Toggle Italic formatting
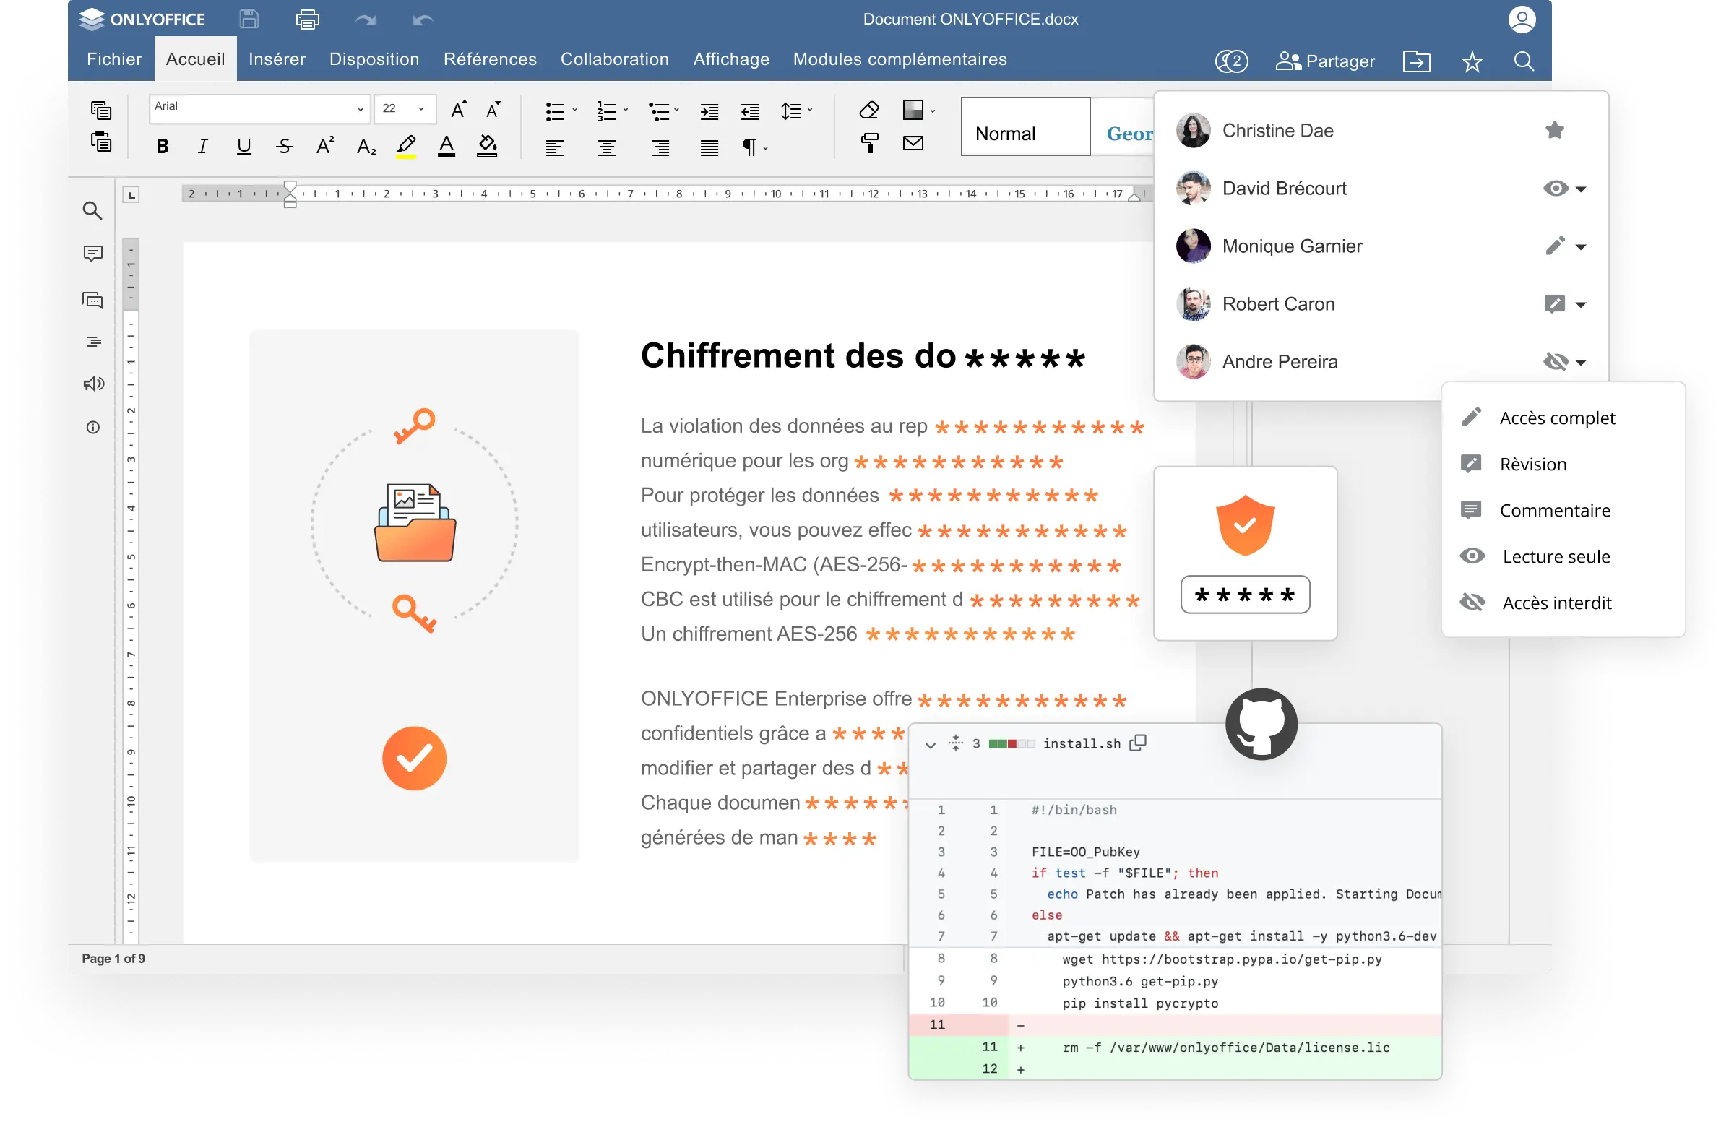The width and height of the screenshot is (1734, 1127). click(202, 147)
